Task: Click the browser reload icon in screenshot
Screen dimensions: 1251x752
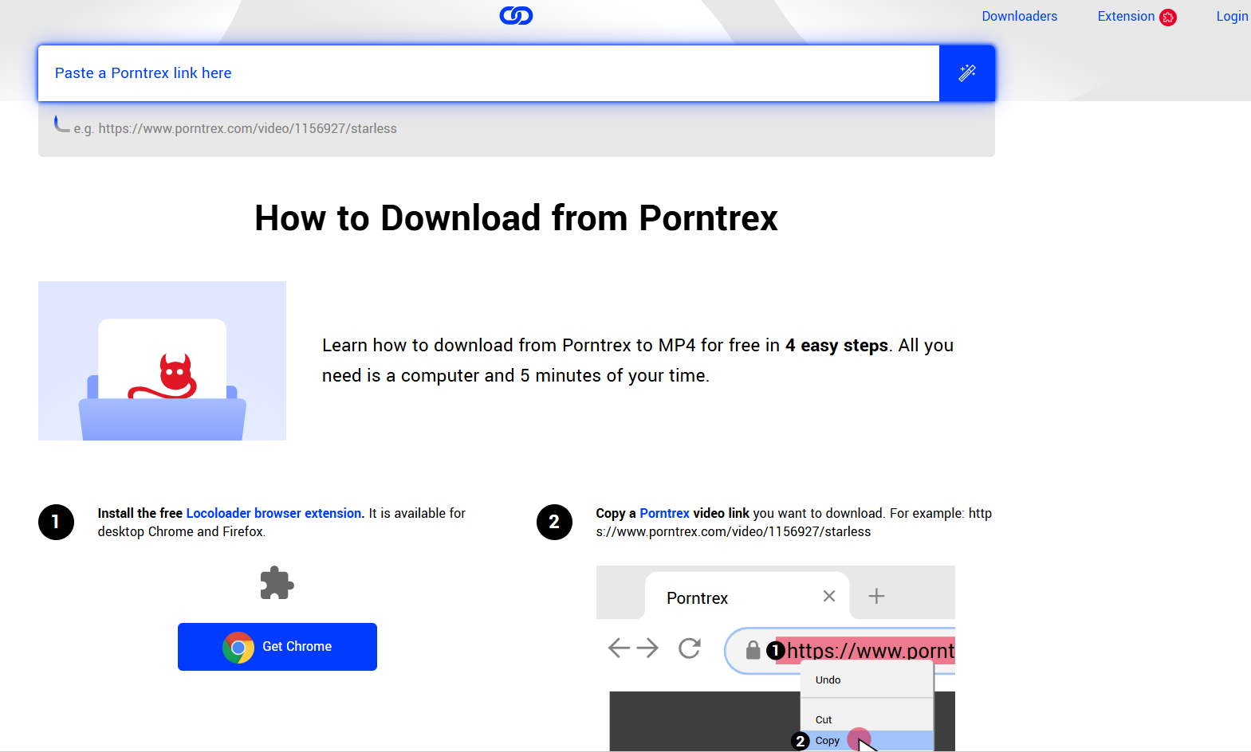Action: tap(690, 648)
